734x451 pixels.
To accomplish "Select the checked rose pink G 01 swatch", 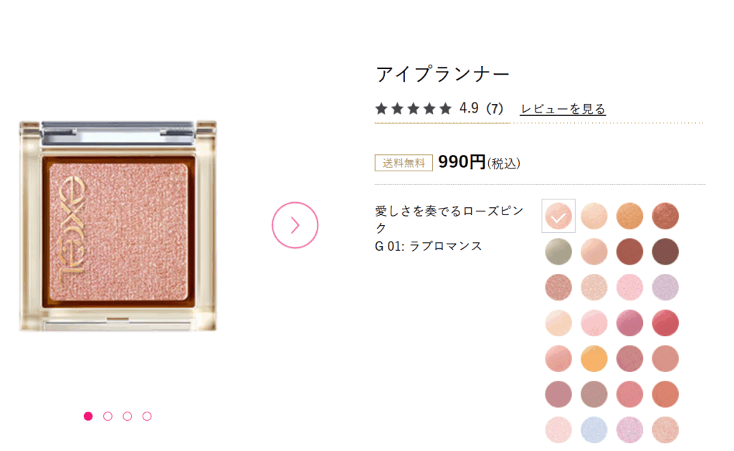I will coord(558,216).
